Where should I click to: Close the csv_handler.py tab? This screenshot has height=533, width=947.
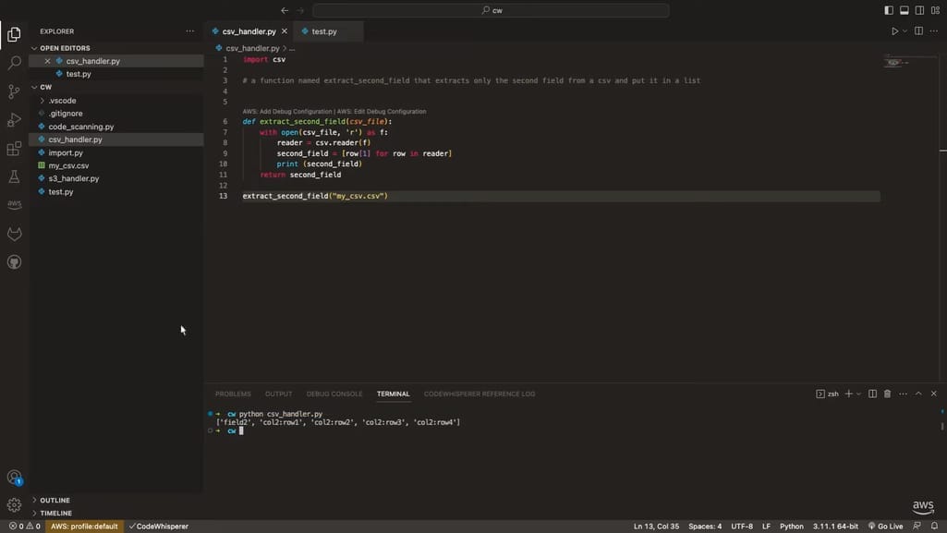[x=285, y=31]
